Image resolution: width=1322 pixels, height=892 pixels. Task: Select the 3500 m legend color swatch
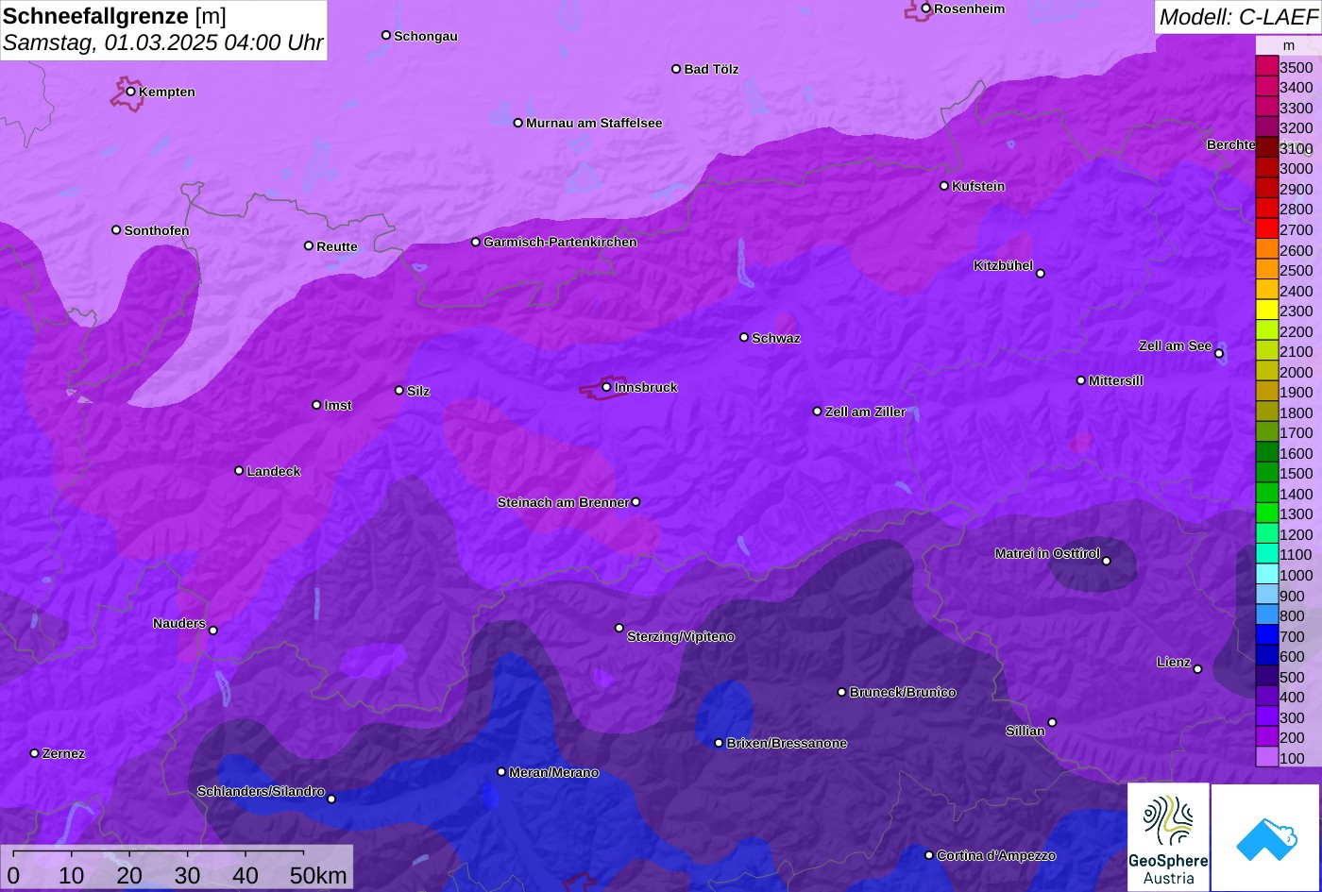coord(1266,67)
